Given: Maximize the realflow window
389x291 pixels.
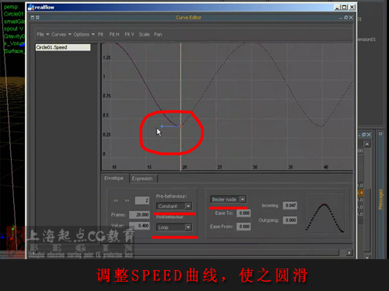Looking at the screenshot, I should pyautogui.click(x=345, y=7).
